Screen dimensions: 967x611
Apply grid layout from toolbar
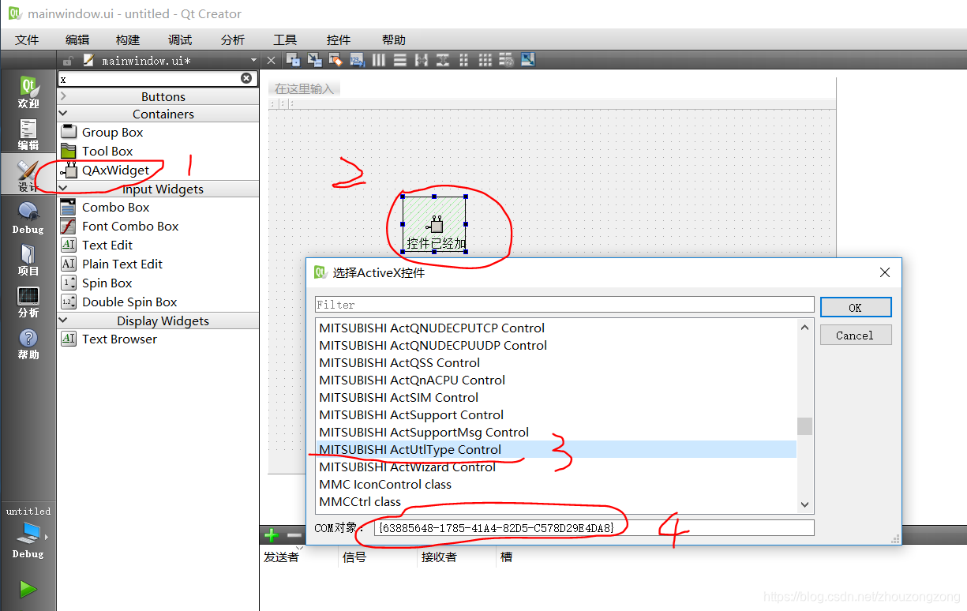click(x=485, y=60)
